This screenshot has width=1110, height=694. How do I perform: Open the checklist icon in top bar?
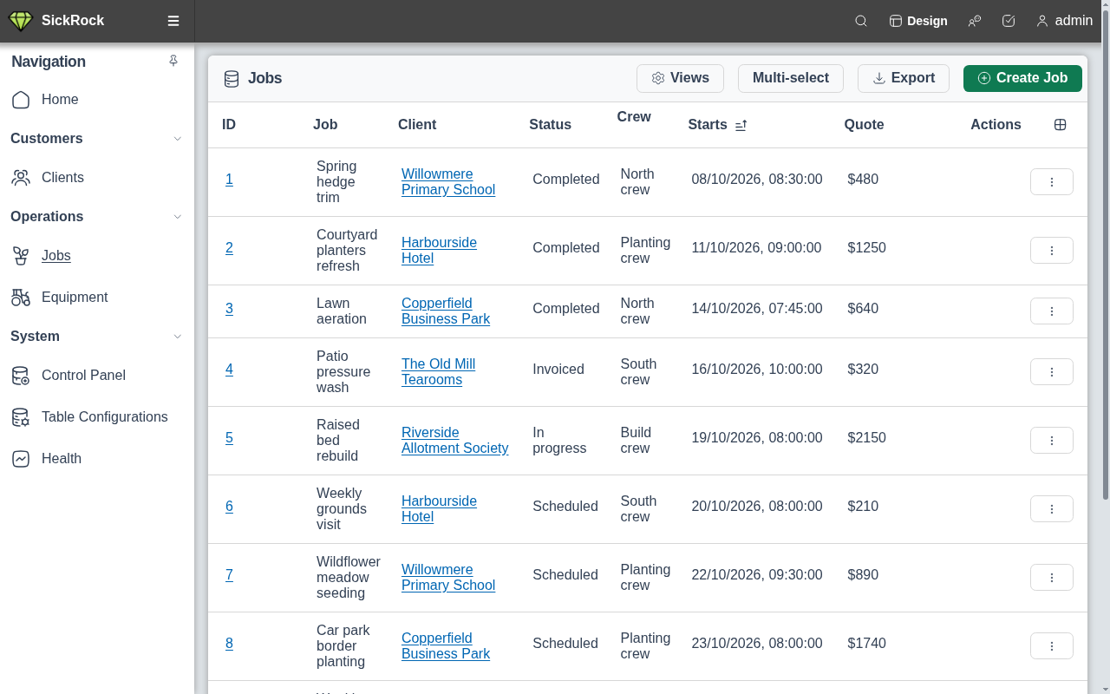[x=1009, y=21]
